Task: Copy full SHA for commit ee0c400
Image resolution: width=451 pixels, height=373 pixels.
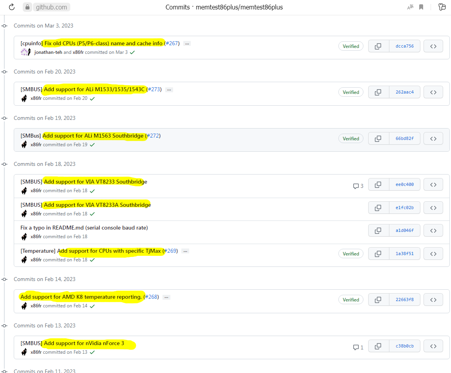Action: (378, 184)
